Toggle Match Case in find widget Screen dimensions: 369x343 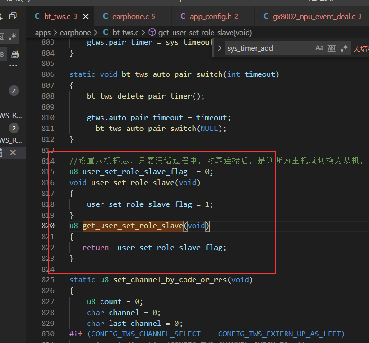(x=319, y=48)
